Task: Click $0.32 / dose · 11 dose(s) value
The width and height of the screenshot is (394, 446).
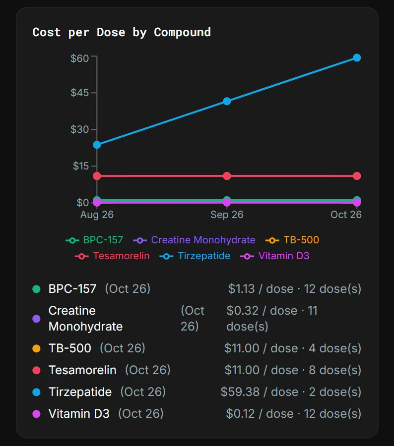Action: click(272, 319)
